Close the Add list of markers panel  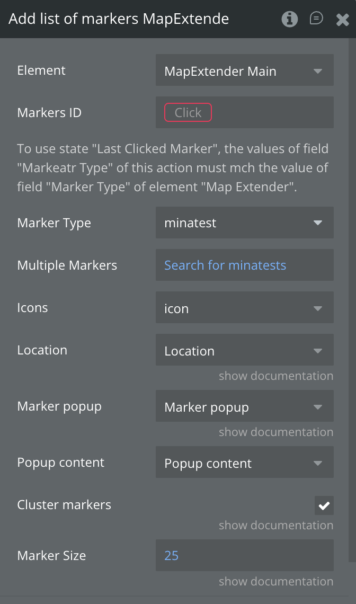(342, 20)
